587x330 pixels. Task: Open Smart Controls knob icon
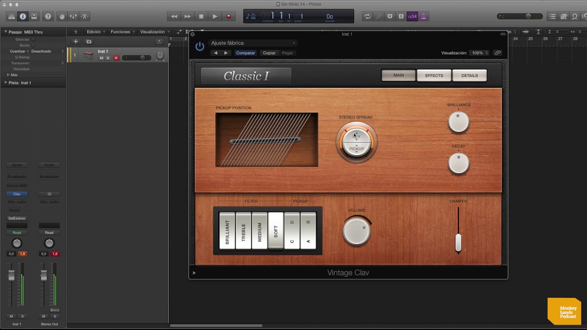[x=62, y=16]
